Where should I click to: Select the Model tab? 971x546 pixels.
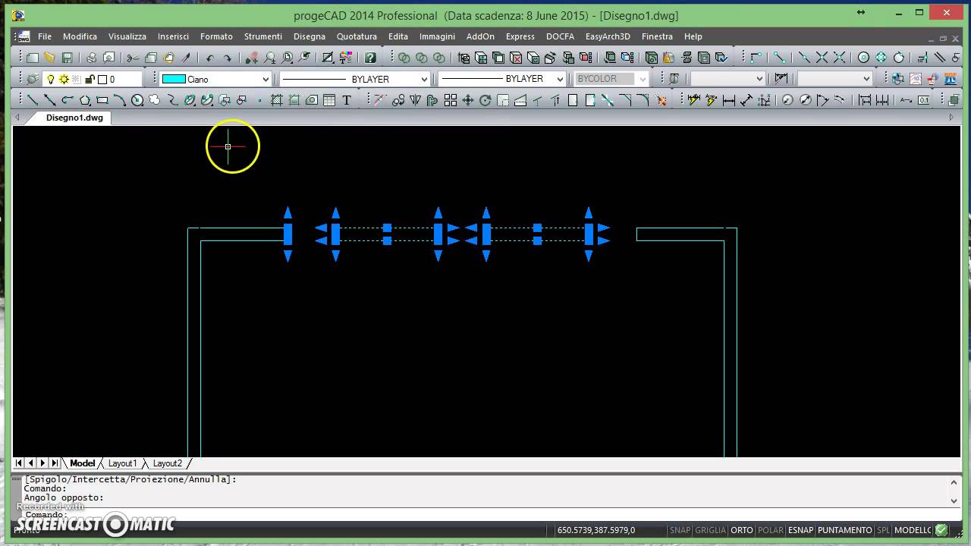[x=82, y=463]
